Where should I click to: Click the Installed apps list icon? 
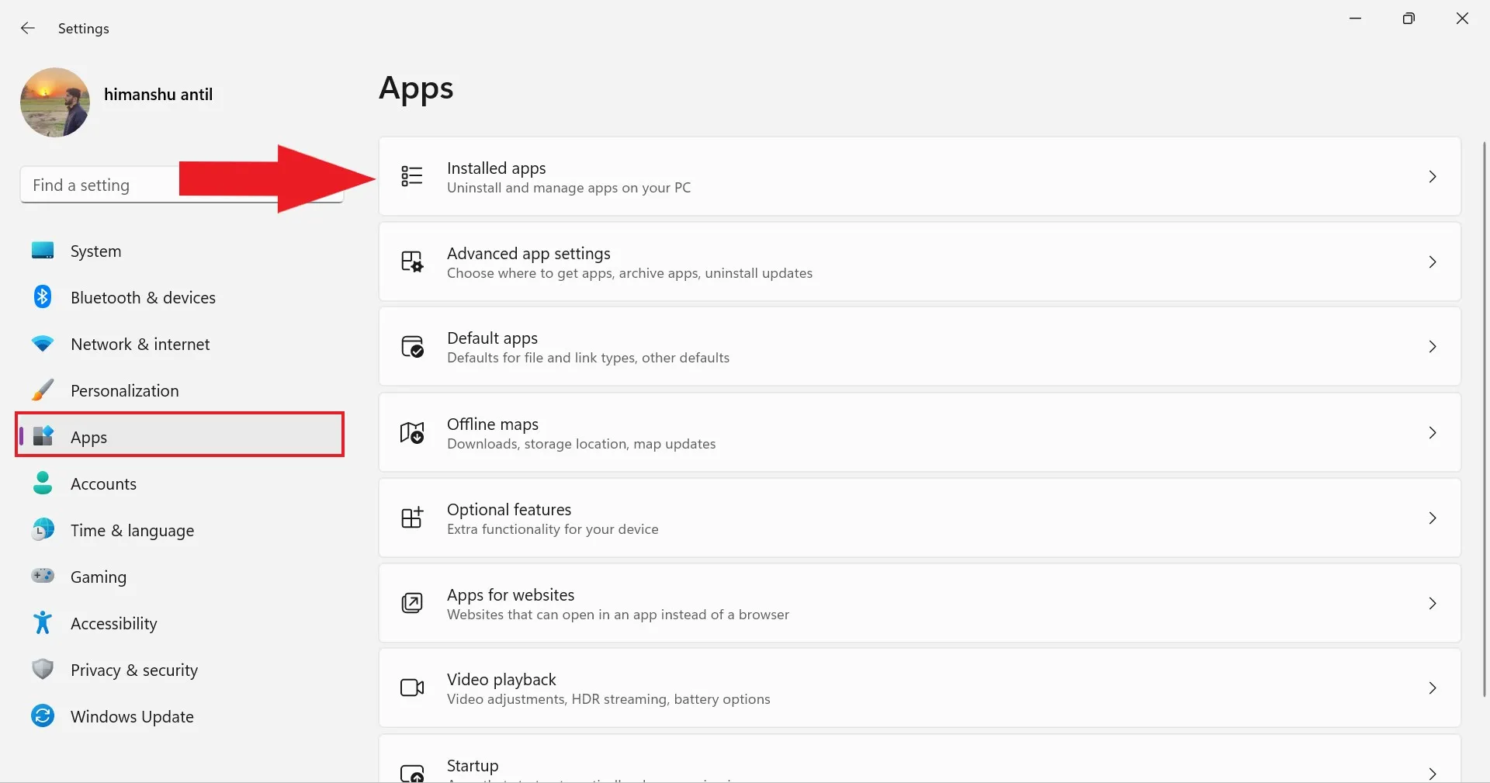(412, 176)
